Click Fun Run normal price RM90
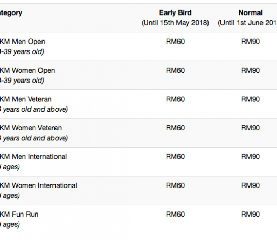This screenshot has height=240, width=277. pyautogui.click(x=251, y=215)
